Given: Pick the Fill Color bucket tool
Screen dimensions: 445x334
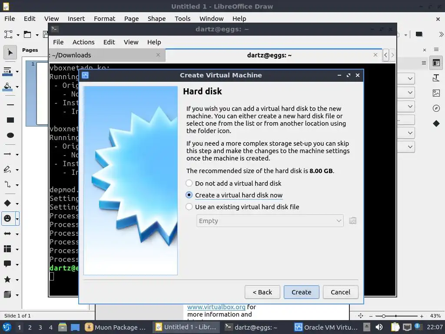Looking at the screenshot, I should pos(8,87).
